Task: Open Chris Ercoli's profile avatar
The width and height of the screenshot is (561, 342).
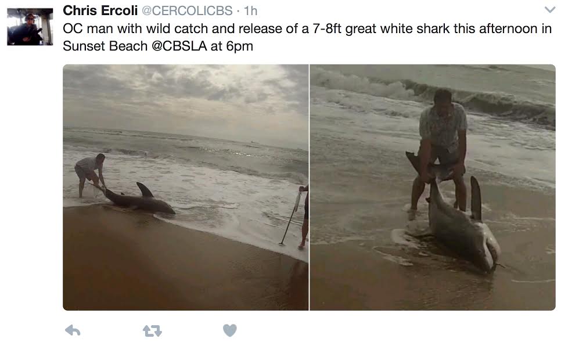Action: click(30, 27)
